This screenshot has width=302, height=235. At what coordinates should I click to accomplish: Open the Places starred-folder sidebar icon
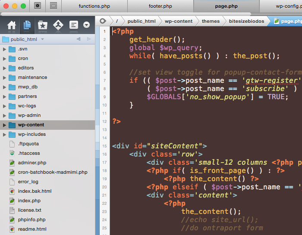coord(42,25)
